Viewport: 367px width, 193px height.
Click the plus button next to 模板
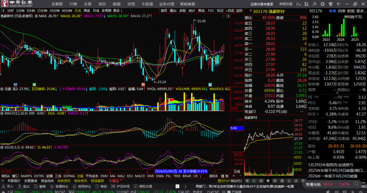coord(233,176)
